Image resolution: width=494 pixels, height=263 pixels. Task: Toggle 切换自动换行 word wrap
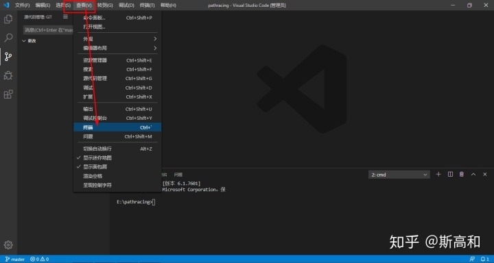click(x=117, y=149)
